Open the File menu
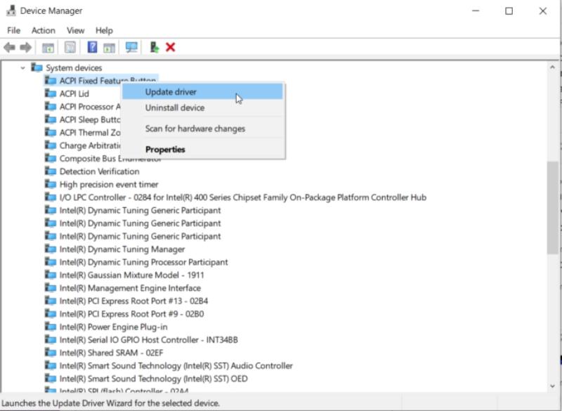Image resolution: width=562 pixels, height=411 pixels. (13, 30)
